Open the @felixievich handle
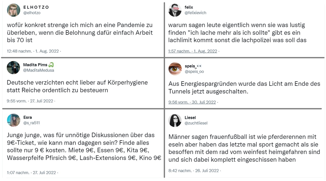 click(x=195, y=13)
